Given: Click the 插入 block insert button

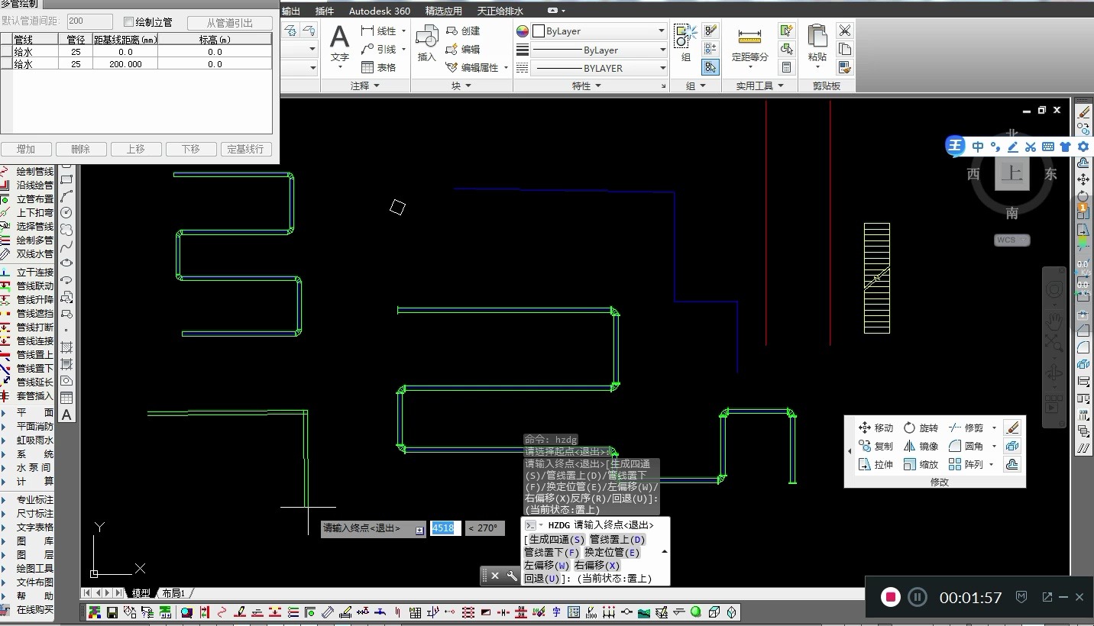Looking at the screenshot, I should click(x=426, y=44).
